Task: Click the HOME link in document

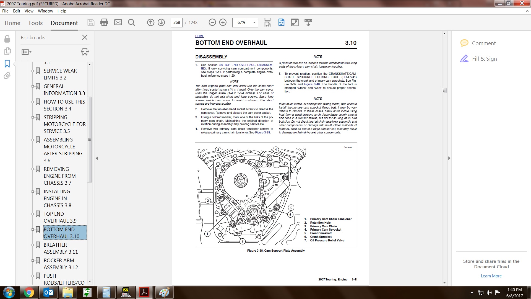Action: click(199, 36)
